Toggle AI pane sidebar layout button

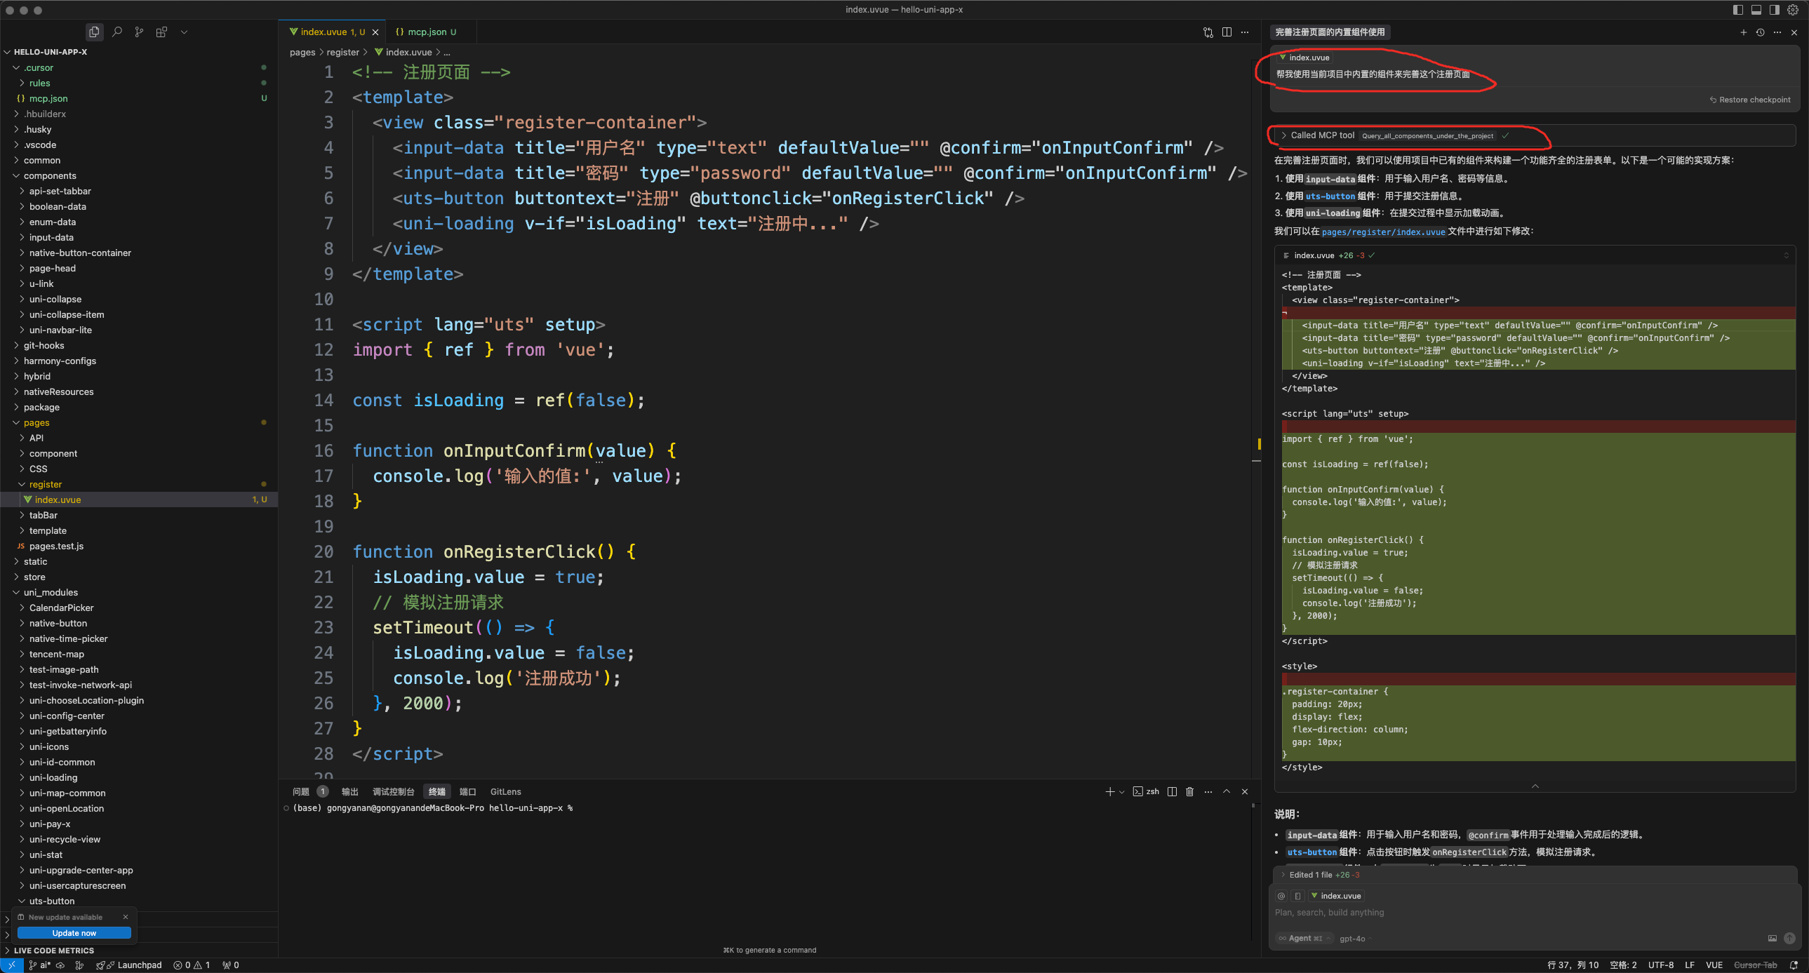point(1775,10)
